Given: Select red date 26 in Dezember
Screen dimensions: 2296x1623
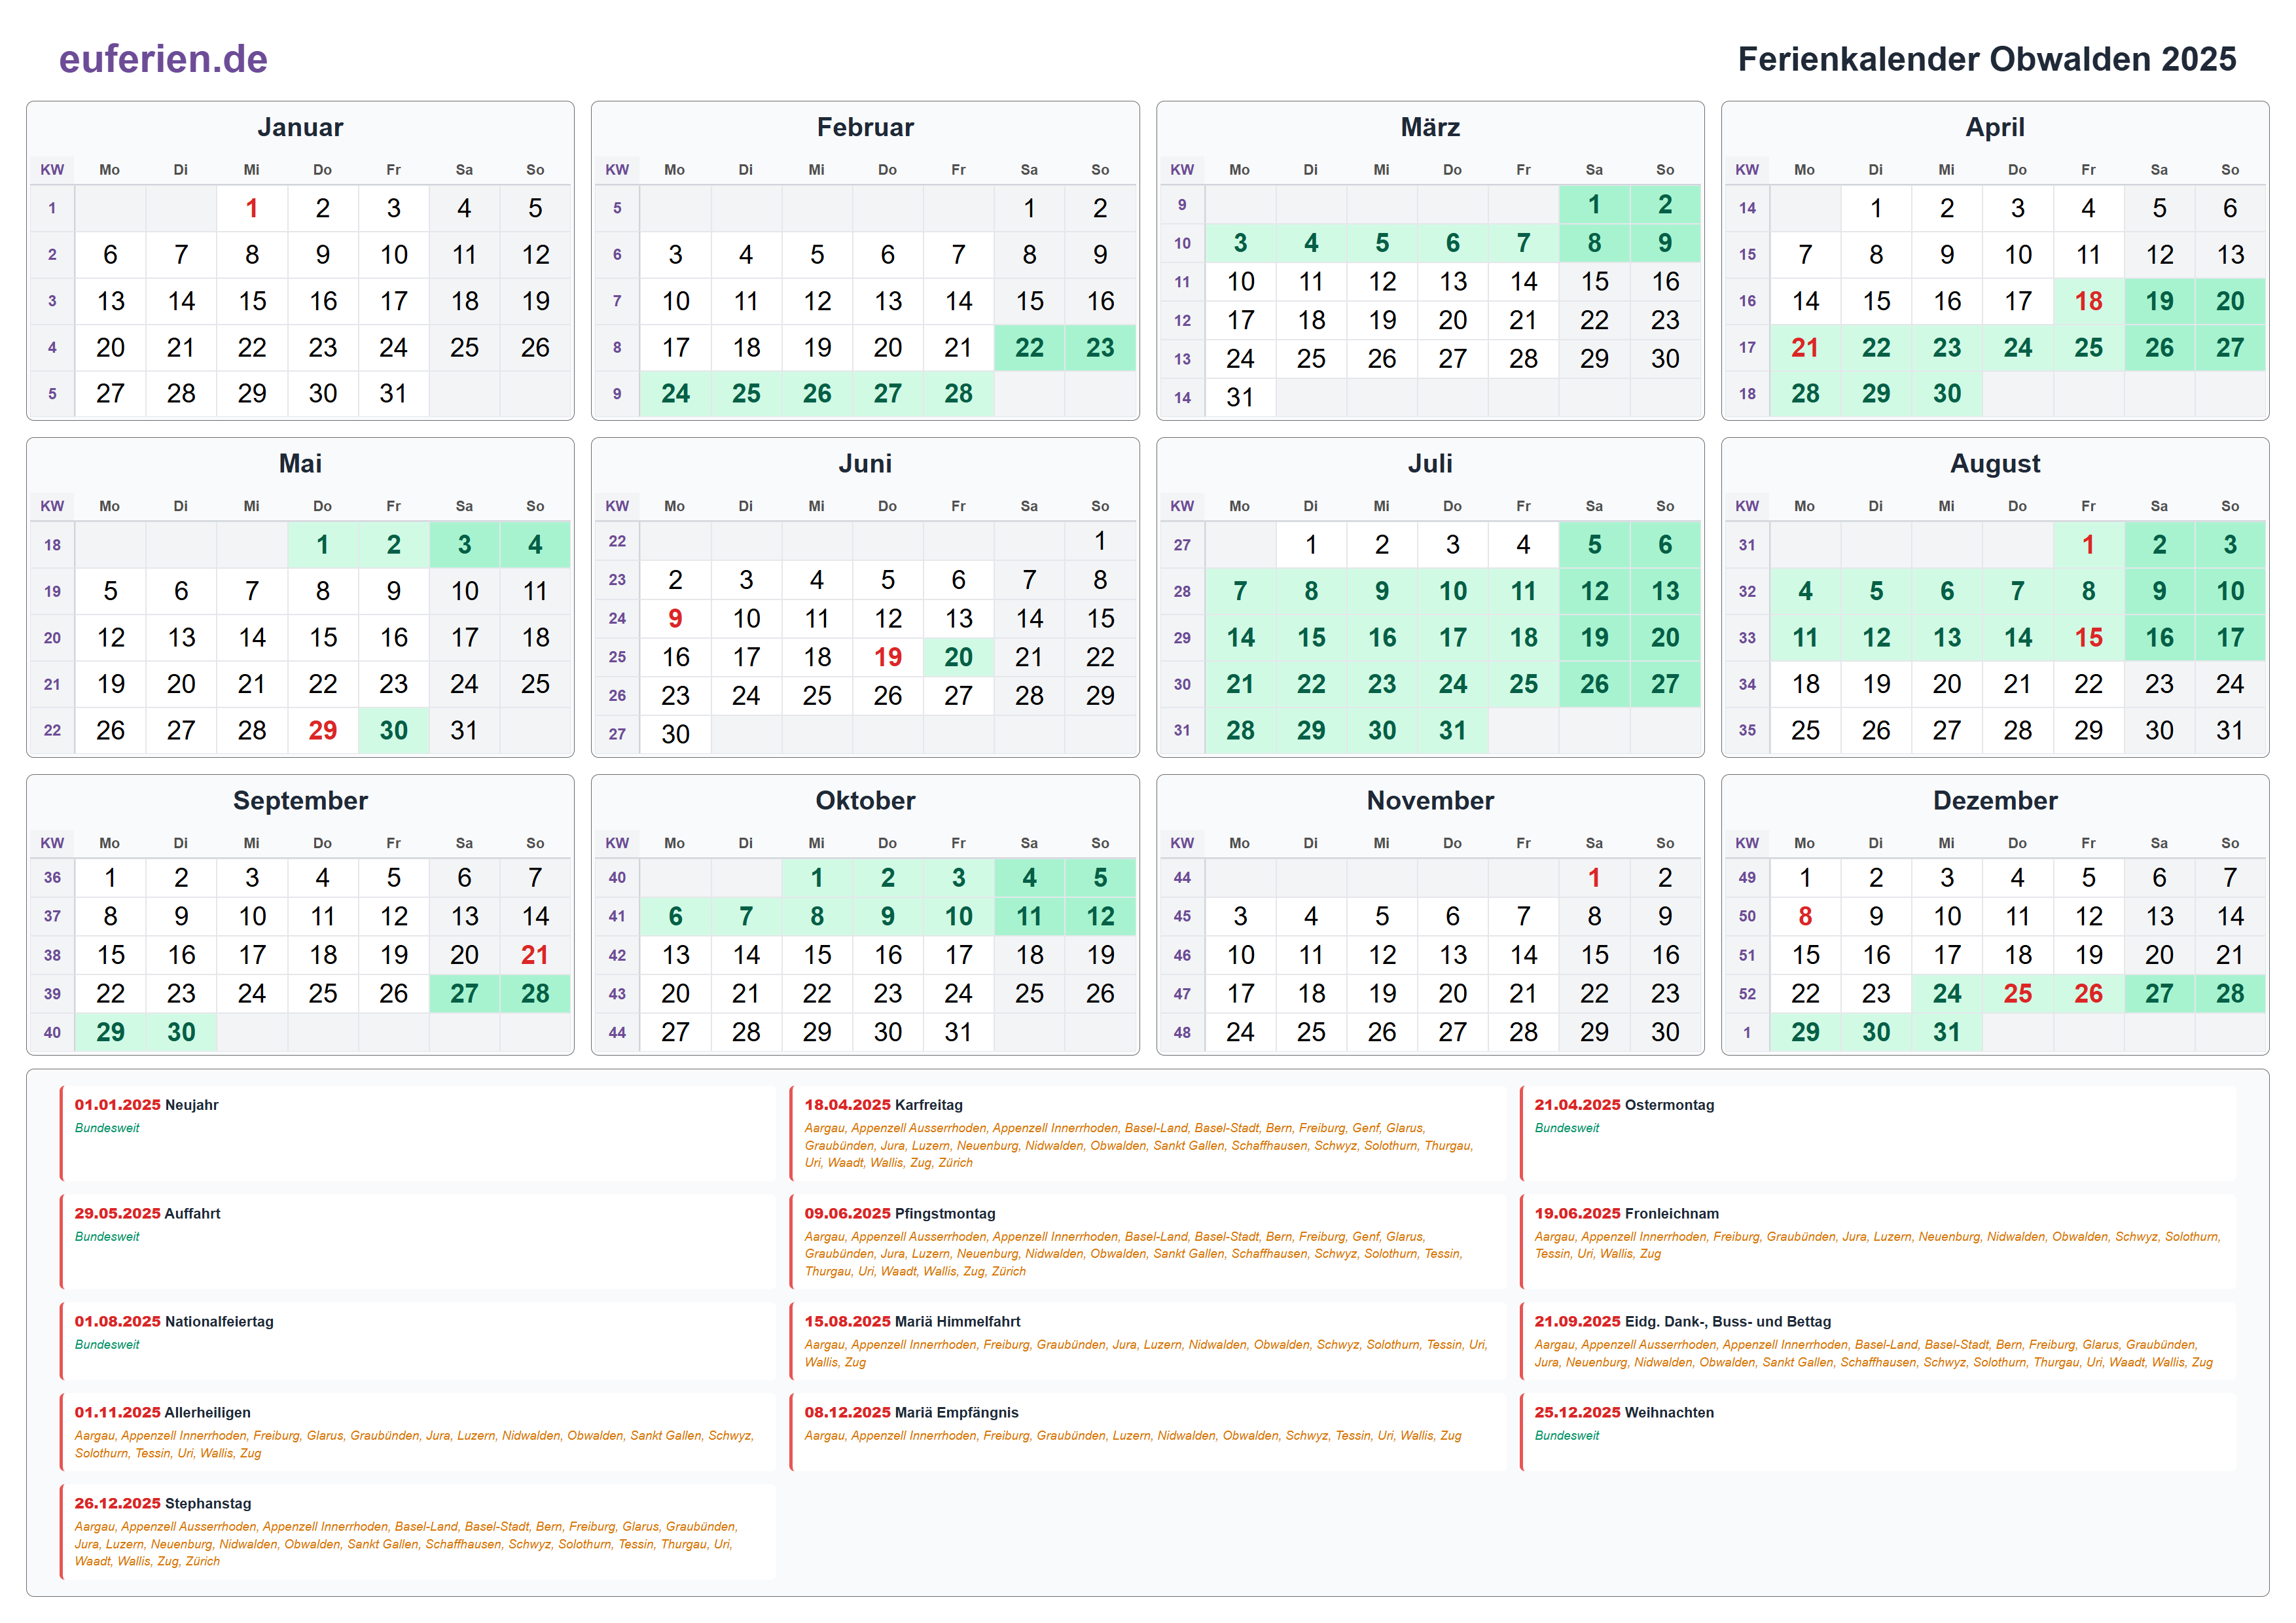Looking at the screenshot, I should coord(2088,993).
